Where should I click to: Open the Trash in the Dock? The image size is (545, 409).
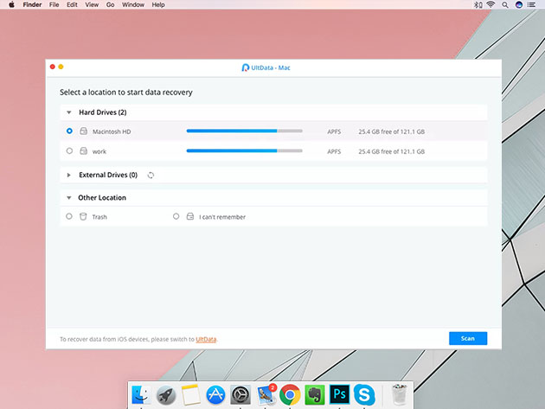399,395
